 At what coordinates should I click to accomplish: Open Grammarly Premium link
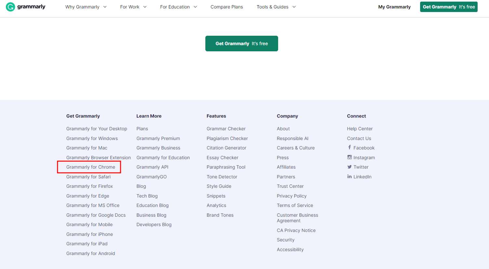coord(158,138)
